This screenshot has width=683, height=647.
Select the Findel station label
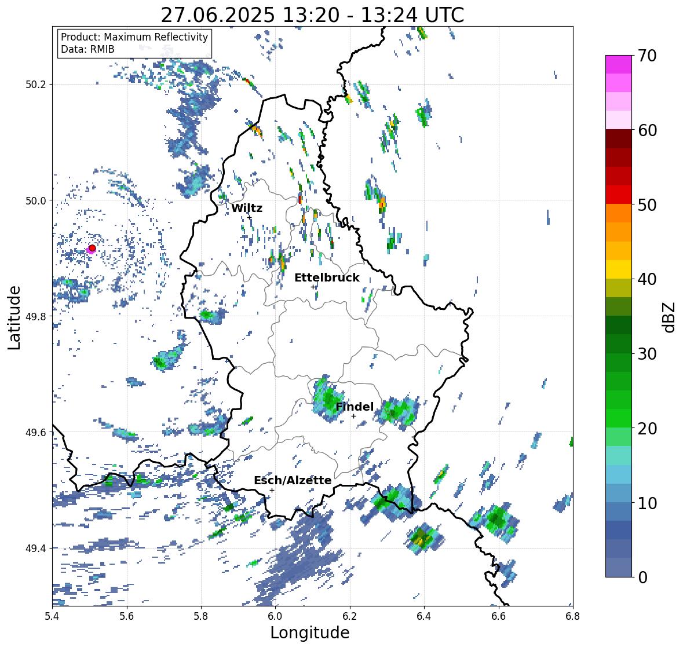(x=355, y=407)
